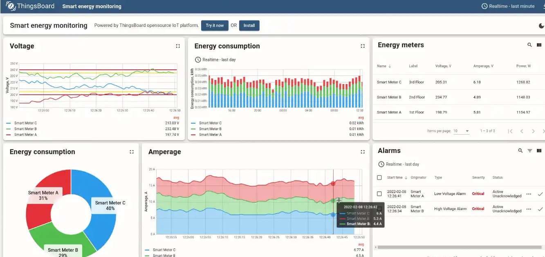Click Label column header in Energy meters
The height and width of the screenshot is (257, 545).
tap(413, 66)
